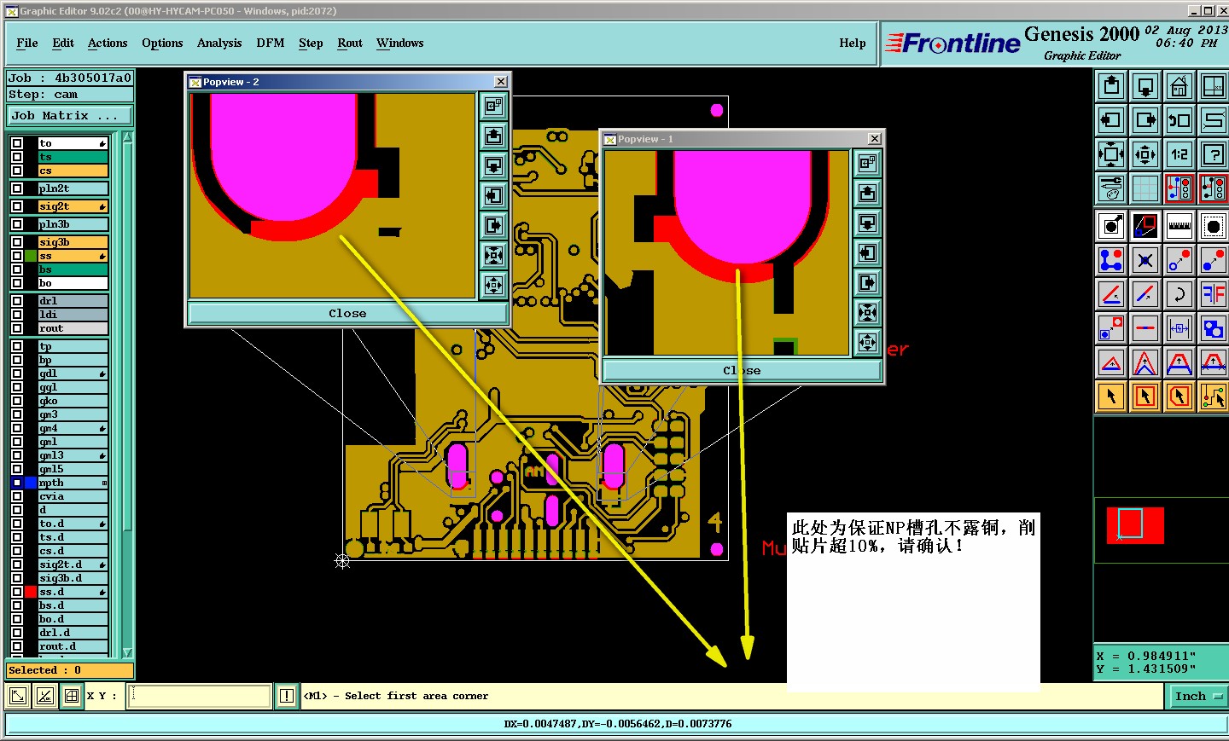Screen dimensions: 1229x741
Task: Select the net select arrow tool
Action: (x=1214, y=397)
